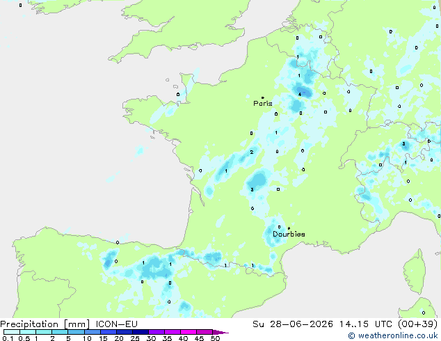Click the '4' precipitation value northeast of Paris

pos(300,94)
